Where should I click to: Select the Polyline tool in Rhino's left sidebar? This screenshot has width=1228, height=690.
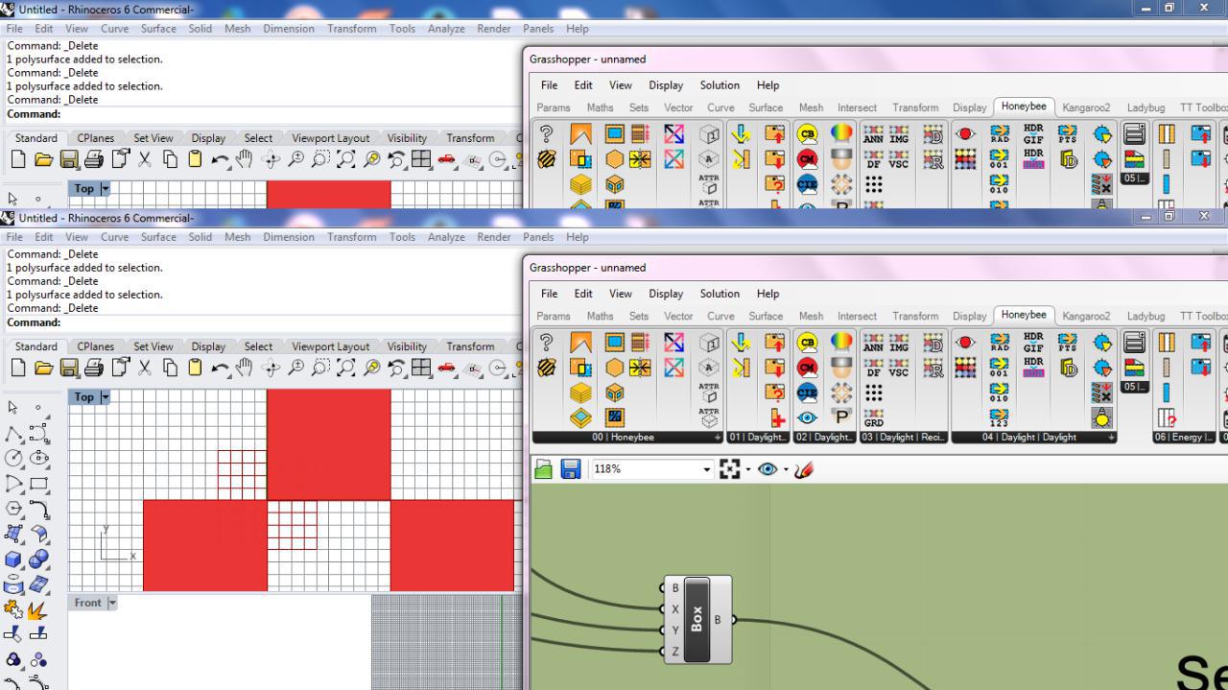pyautogui.click(x=13, y=435)
